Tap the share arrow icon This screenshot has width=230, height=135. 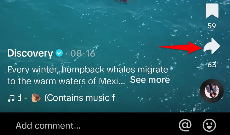coord(212,46)
